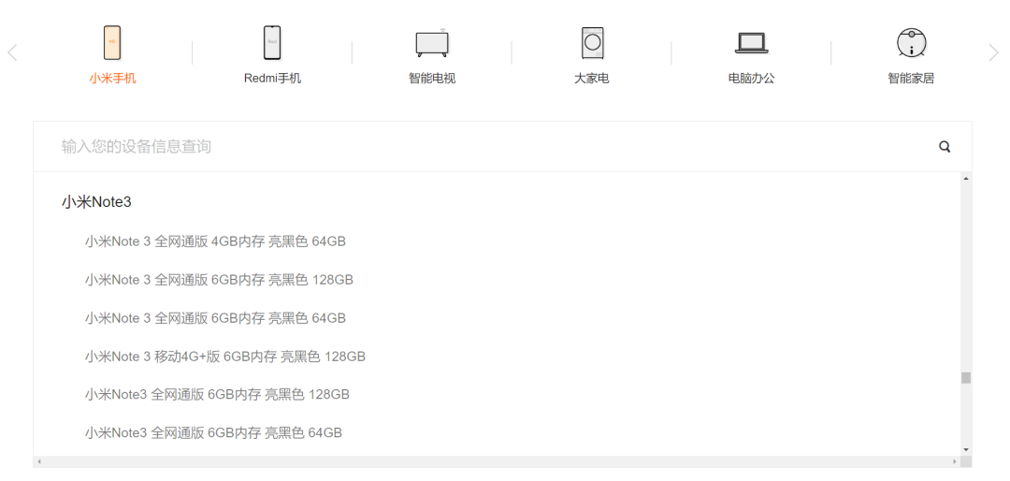
Task: Open the 电脑办公 laptop icon category
Action: [751, 43]
